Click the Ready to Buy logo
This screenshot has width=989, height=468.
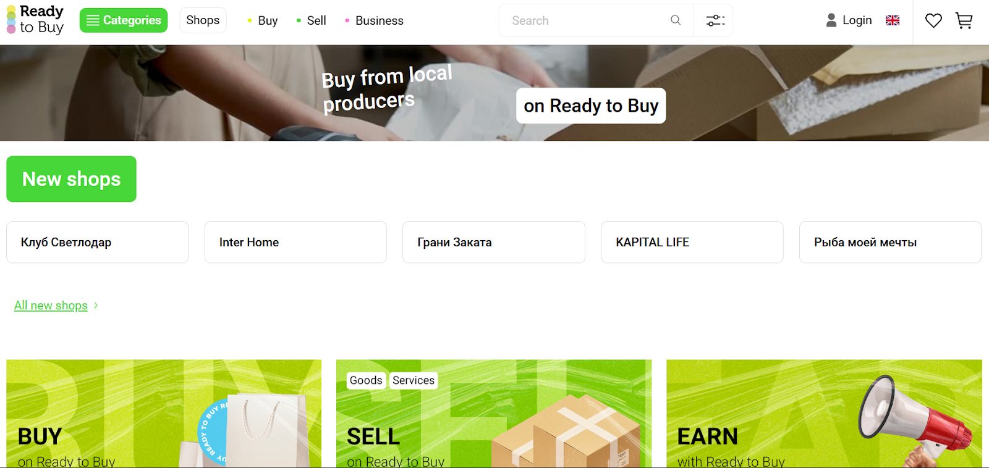click(35, 20)
